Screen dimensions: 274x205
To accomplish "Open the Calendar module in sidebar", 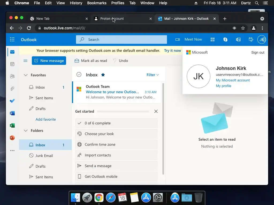I will (12, 64).
